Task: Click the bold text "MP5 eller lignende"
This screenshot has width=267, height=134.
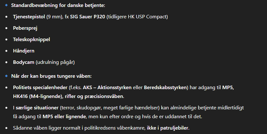Action: (63, 116)
